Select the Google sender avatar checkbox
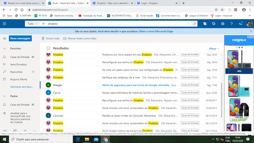Viewport: 254px width, 143px height. coord(48,85)
